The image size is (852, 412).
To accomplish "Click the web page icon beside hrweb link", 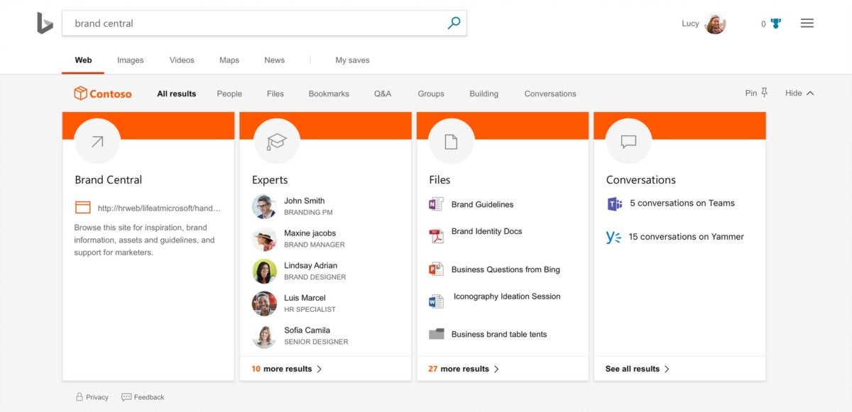I will pyautogui.click(x=83, y=208).
